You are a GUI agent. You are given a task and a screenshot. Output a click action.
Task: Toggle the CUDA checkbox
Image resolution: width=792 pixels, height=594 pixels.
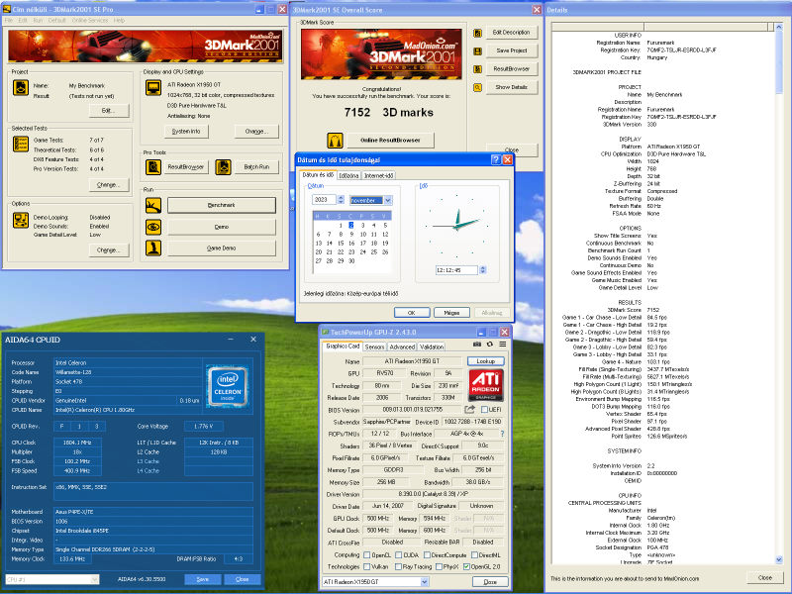point(399,555)
